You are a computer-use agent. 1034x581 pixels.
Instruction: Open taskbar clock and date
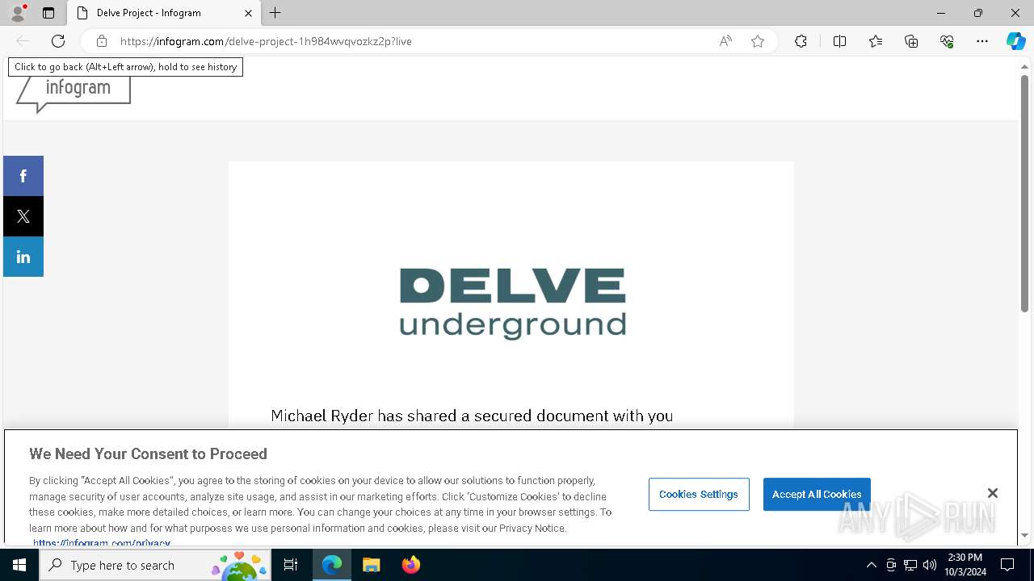tap(965, 565)
